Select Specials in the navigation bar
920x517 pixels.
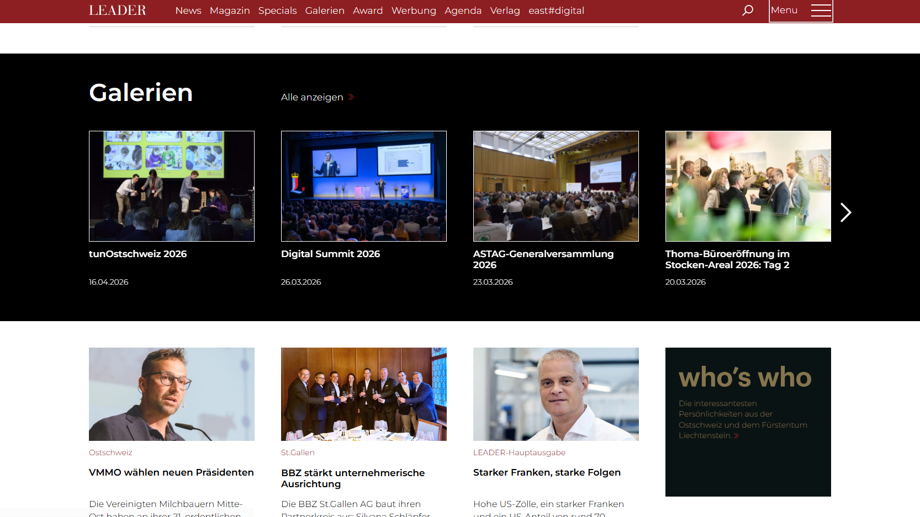(x=277, y=10)
